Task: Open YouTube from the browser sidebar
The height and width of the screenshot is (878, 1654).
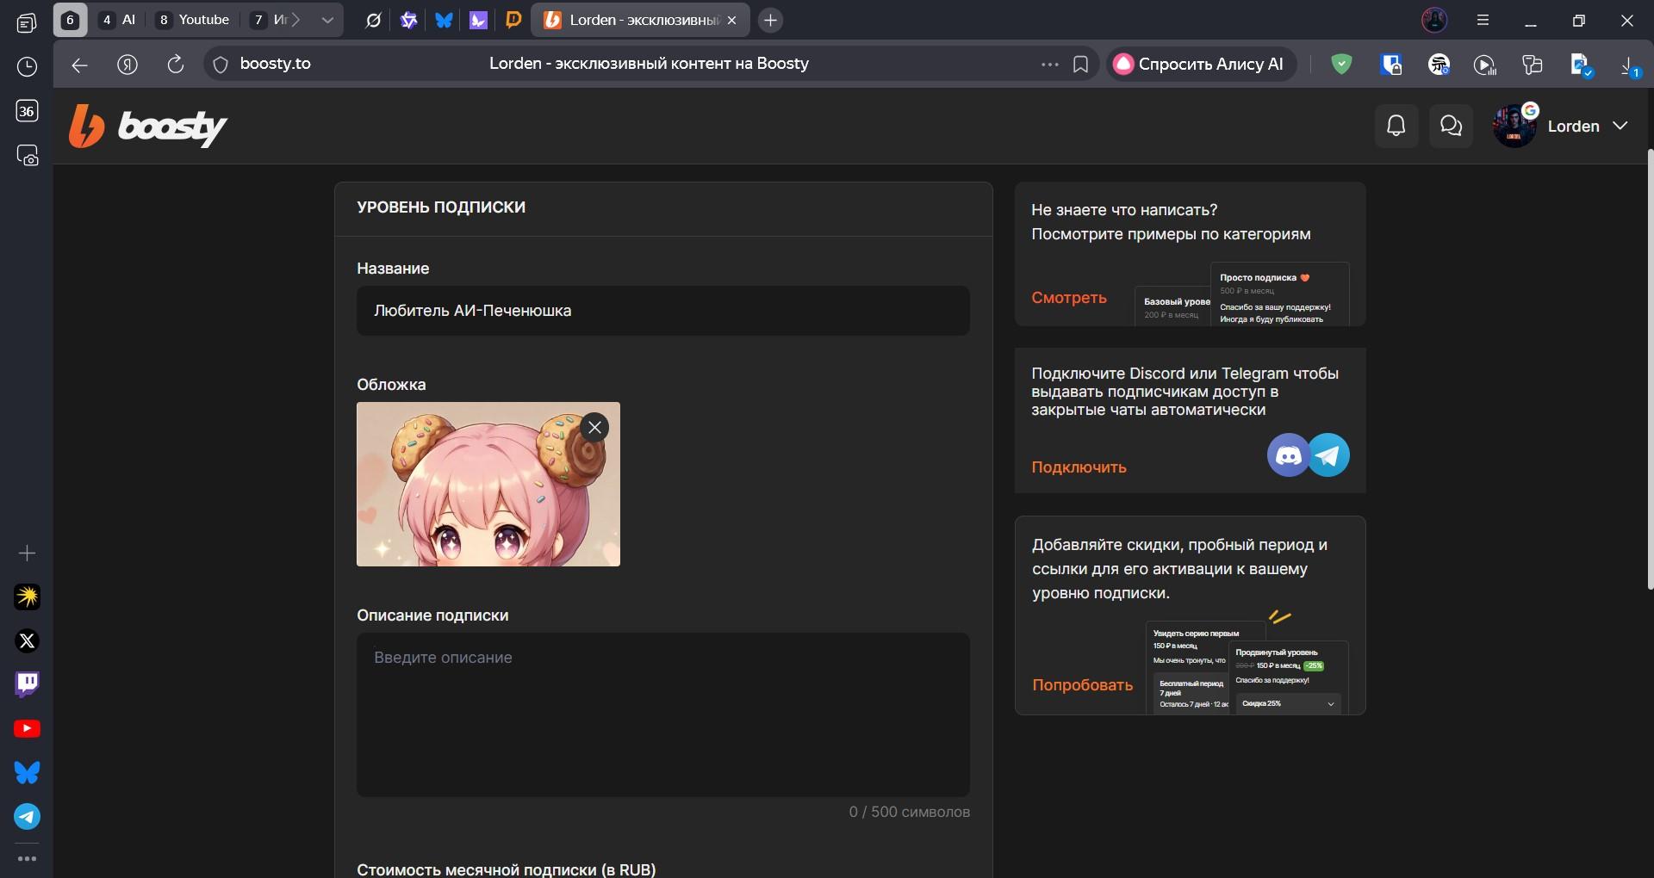Action: [28, 728]
